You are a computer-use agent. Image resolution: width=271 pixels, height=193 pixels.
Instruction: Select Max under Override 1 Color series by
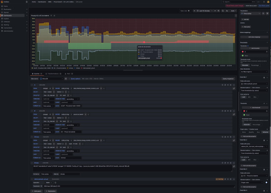tap(255, 97)
